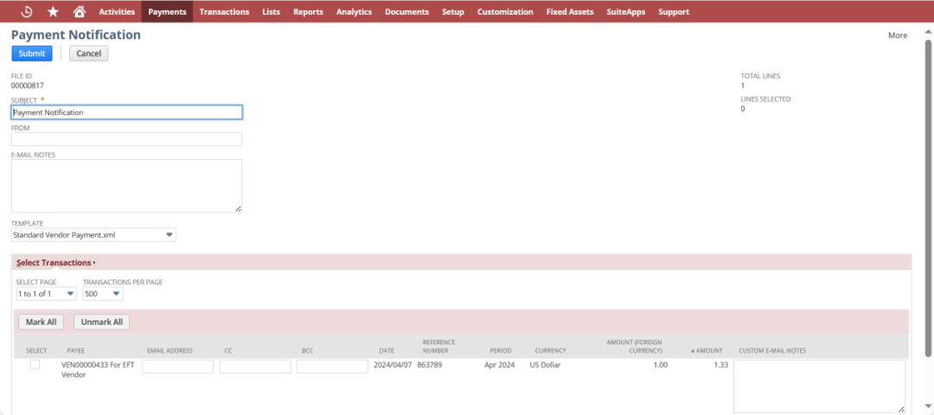Click the File ID value 00000817

tap(28, 85)
